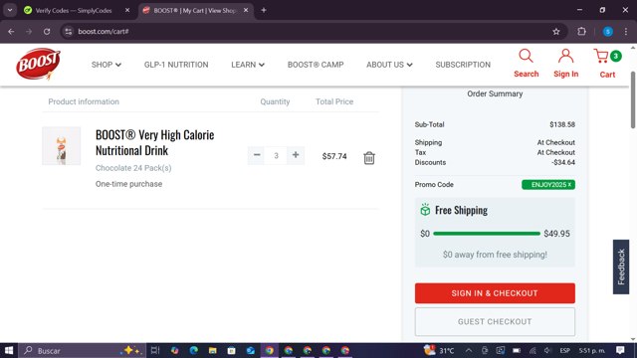Open the tab search dropdown arrow
This screenshot has width=637, height=358.
pos(10,11)
